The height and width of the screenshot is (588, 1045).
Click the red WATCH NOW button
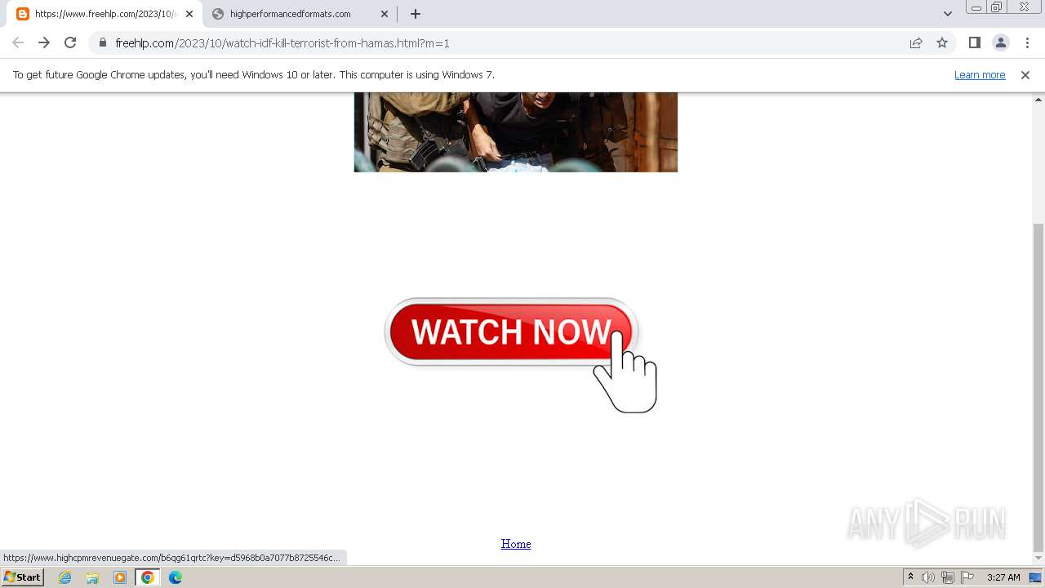[511, 332]
